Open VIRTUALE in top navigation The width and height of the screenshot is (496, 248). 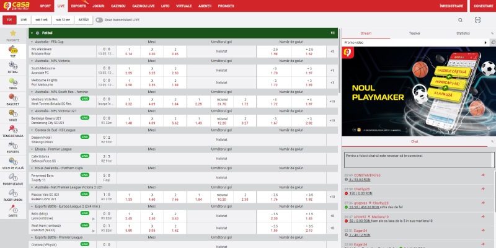(x=184, y=6)
